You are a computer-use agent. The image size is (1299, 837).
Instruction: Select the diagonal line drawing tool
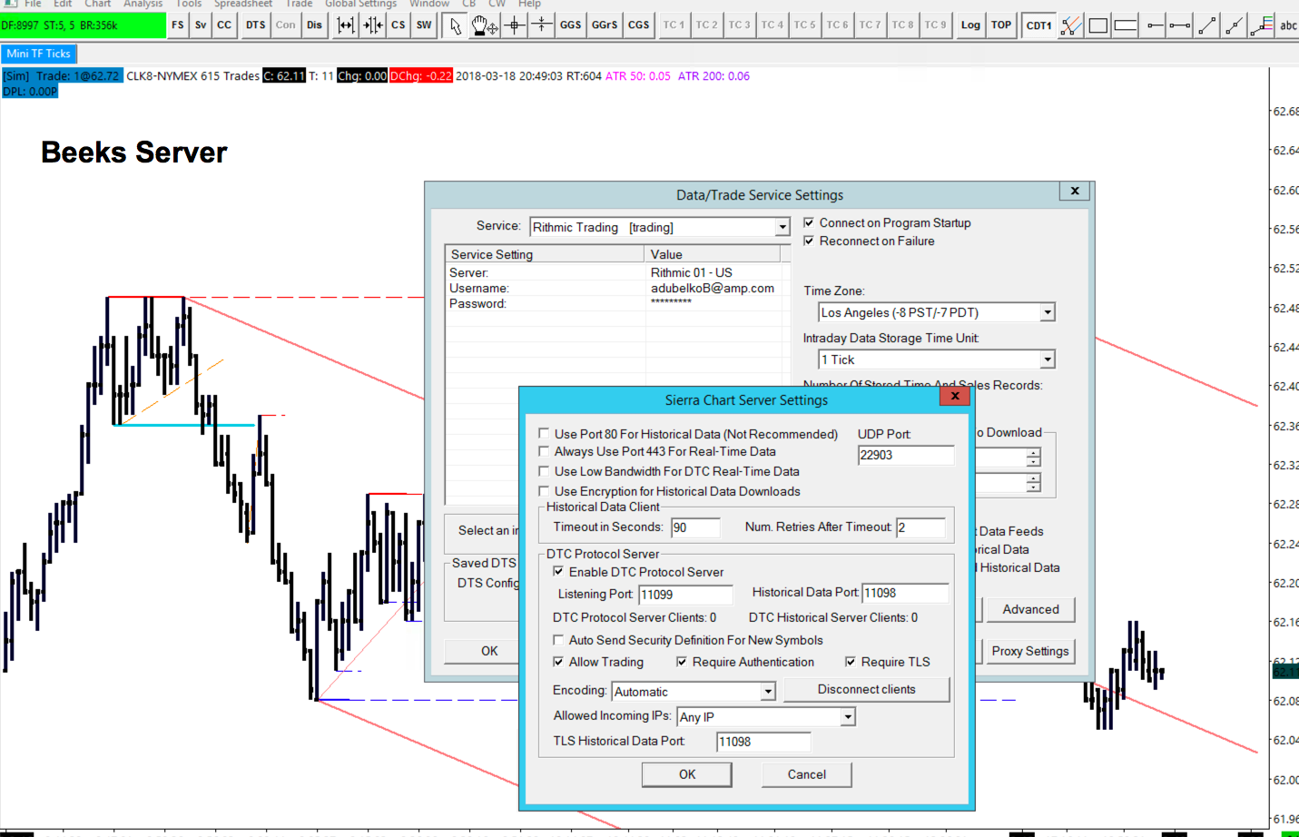tap(1207, 25)
